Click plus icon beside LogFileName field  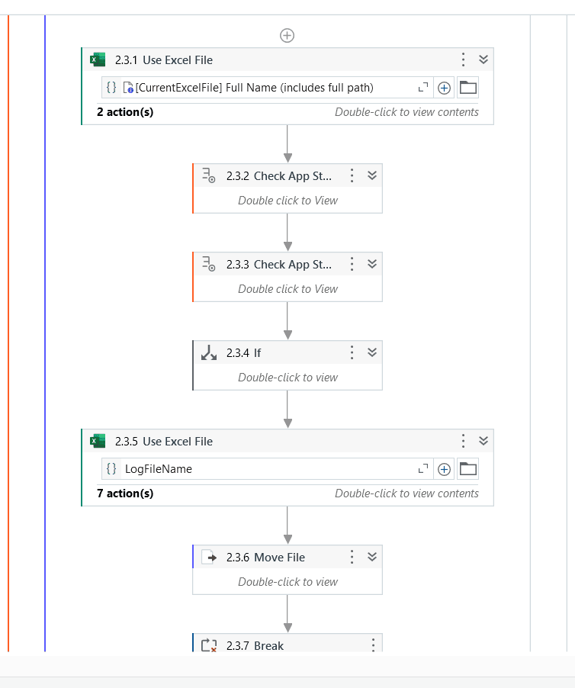tap(444, 470)
